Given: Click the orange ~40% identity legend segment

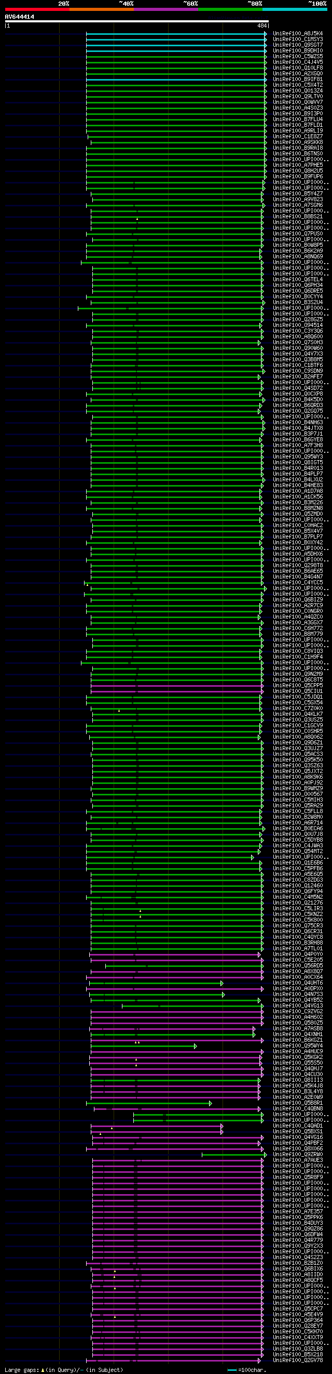Looking at the screenshot, I should (x=102, y=9).
